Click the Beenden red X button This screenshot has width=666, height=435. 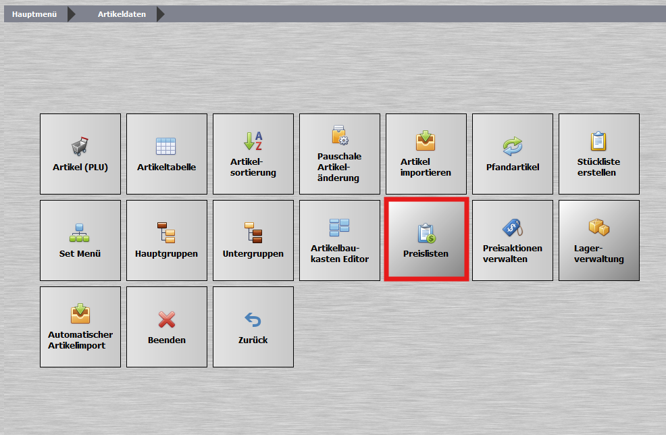[167, 327]
